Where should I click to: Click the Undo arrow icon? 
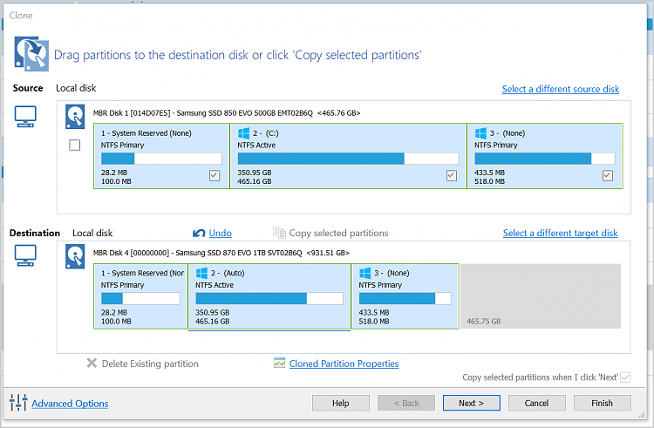[x=199, y=233]
